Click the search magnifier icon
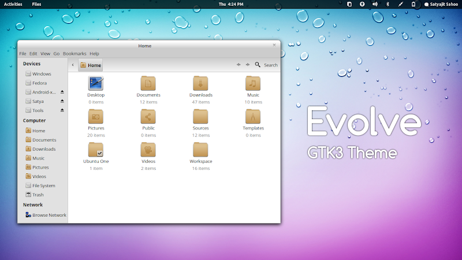The height and width of the screenshot is (260, 462). pyautogui.click(x=258, y=65)
